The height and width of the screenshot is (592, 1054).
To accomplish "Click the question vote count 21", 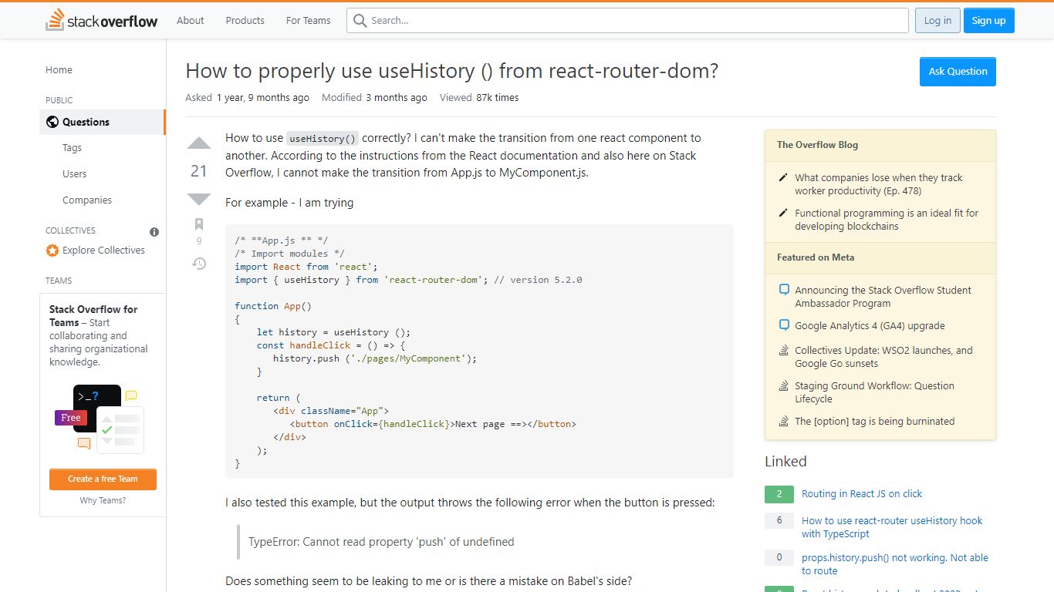I will (x=199, y=171).
